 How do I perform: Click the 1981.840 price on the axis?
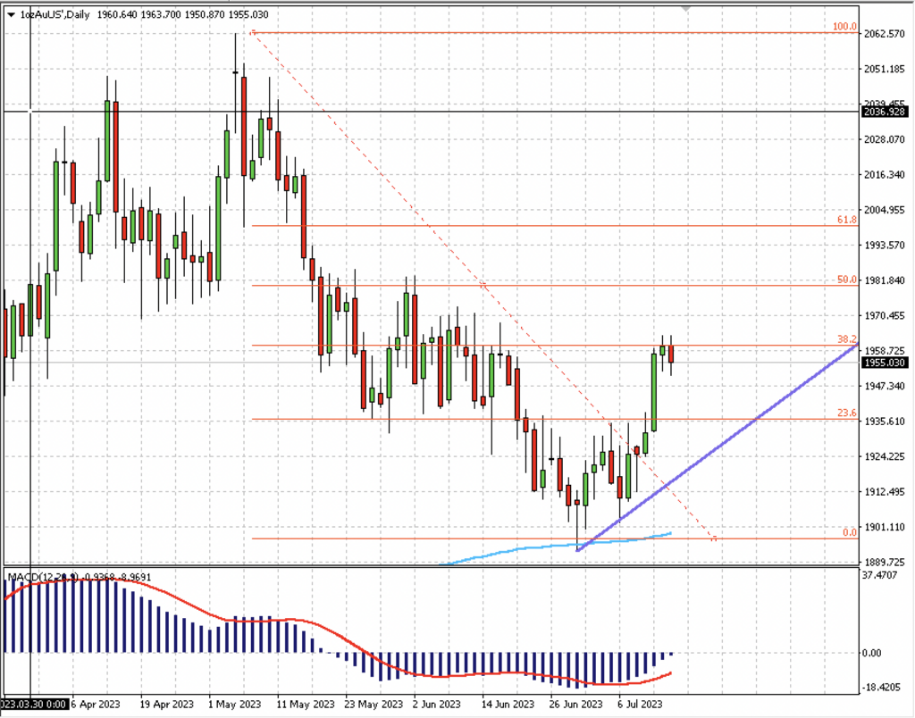(884, 280)
